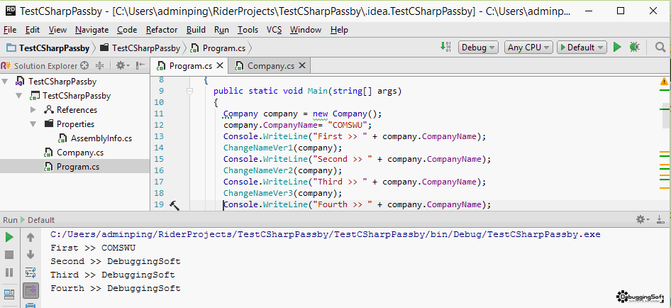Toggle scroll to end of console output

(30, 290)
